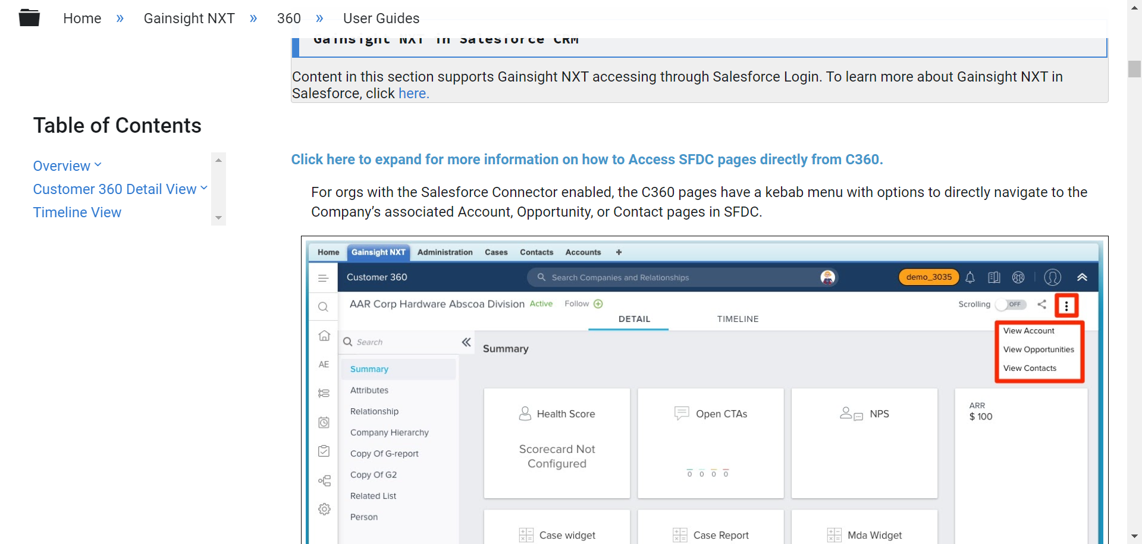Open the Accounts tab
Image resolution: width=1142 pixels, height=544 pixels.
[583, 252]
